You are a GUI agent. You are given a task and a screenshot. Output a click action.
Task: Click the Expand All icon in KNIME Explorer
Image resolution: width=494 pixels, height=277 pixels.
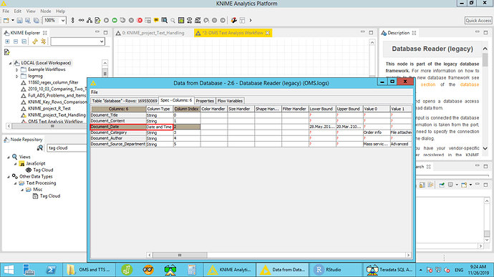[7, 42]
